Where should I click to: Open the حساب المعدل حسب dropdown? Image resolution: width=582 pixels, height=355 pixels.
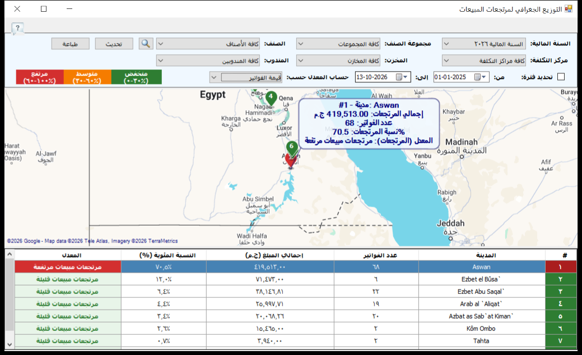(246, 77)
